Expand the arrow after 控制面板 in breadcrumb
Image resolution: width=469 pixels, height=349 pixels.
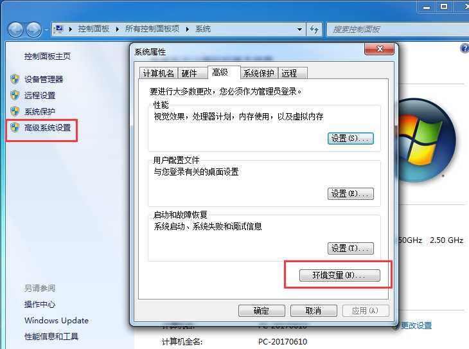coord(117,30)
